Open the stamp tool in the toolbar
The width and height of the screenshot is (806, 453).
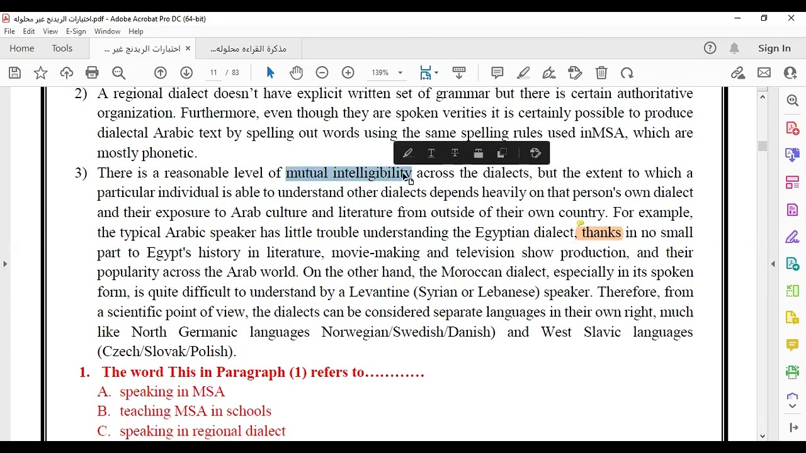(575, 73)
